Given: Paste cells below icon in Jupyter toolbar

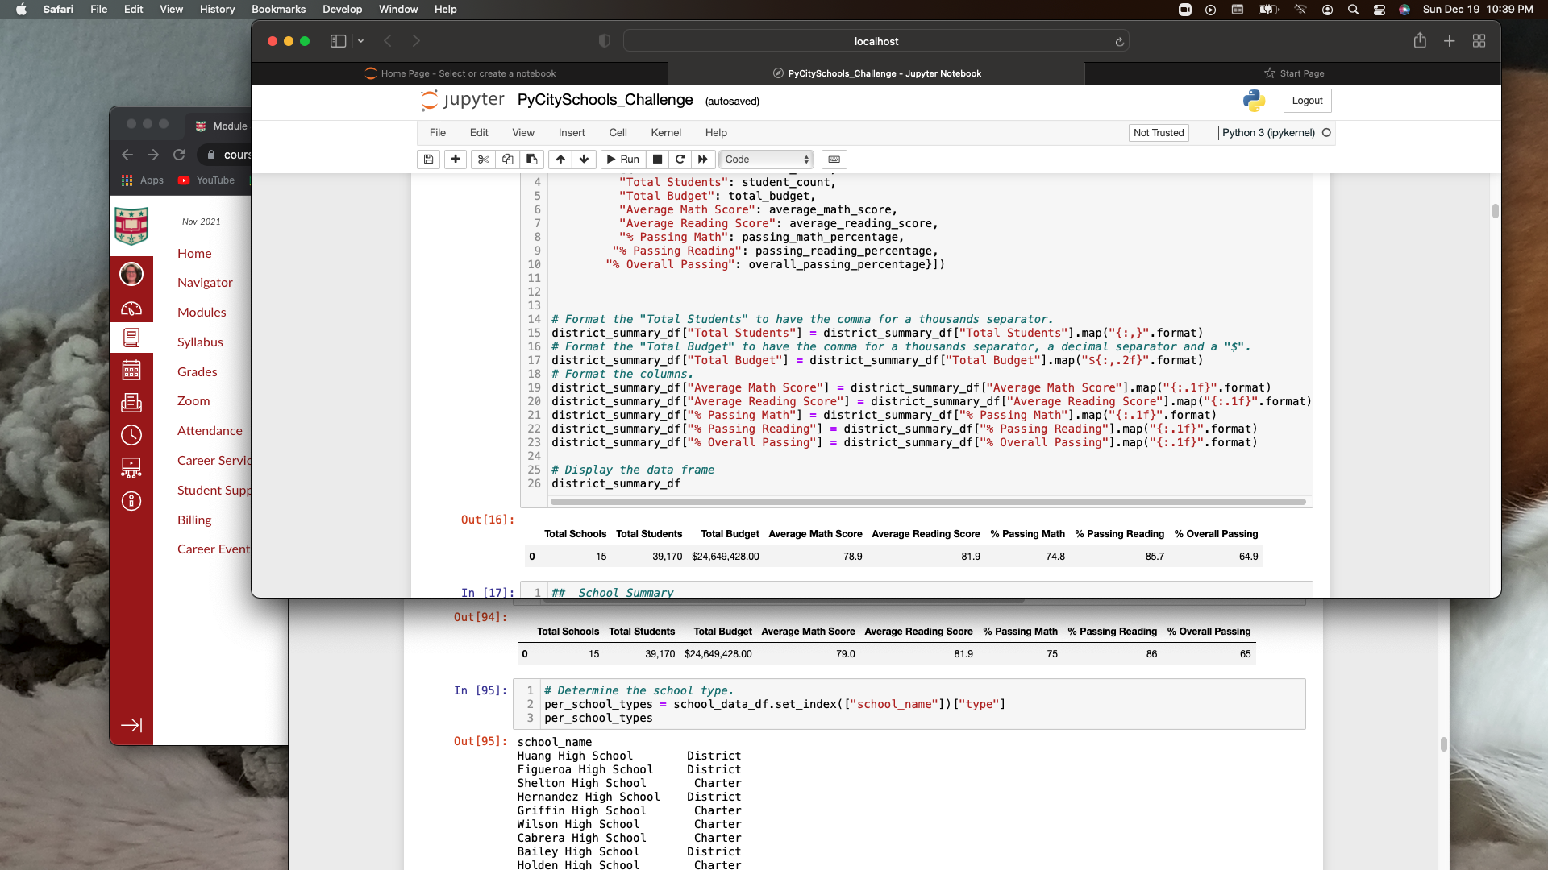Looking at the screenshot, I should click(x=531, y=159).
